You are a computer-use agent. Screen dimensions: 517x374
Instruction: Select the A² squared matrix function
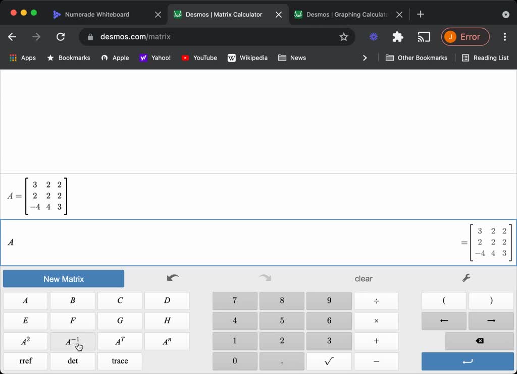(x=25, y=341)
